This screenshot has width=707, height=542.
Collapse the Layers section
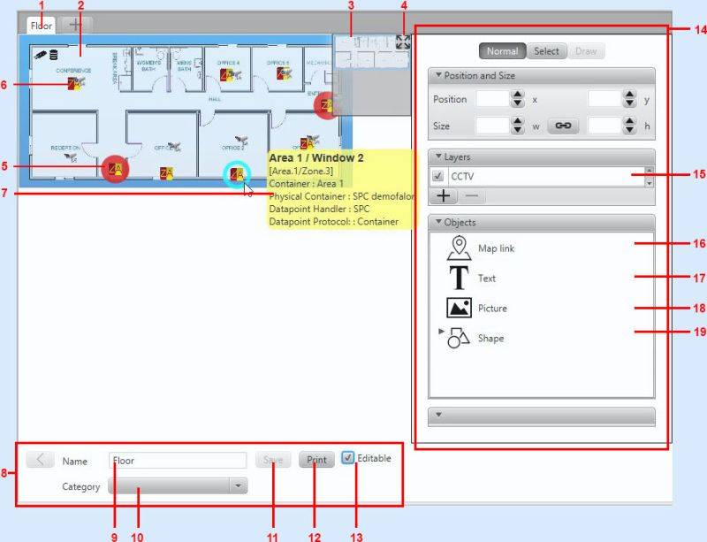coord(438,156)
